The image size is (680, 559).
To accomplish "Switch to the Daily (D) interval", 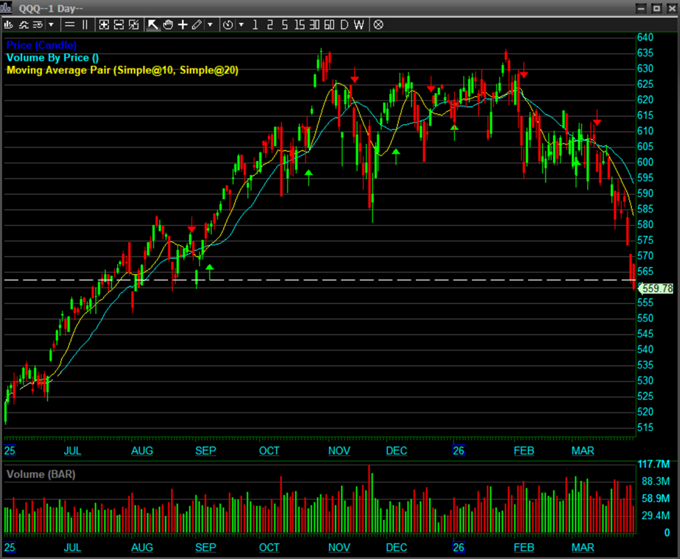I will tap(344, 24).
